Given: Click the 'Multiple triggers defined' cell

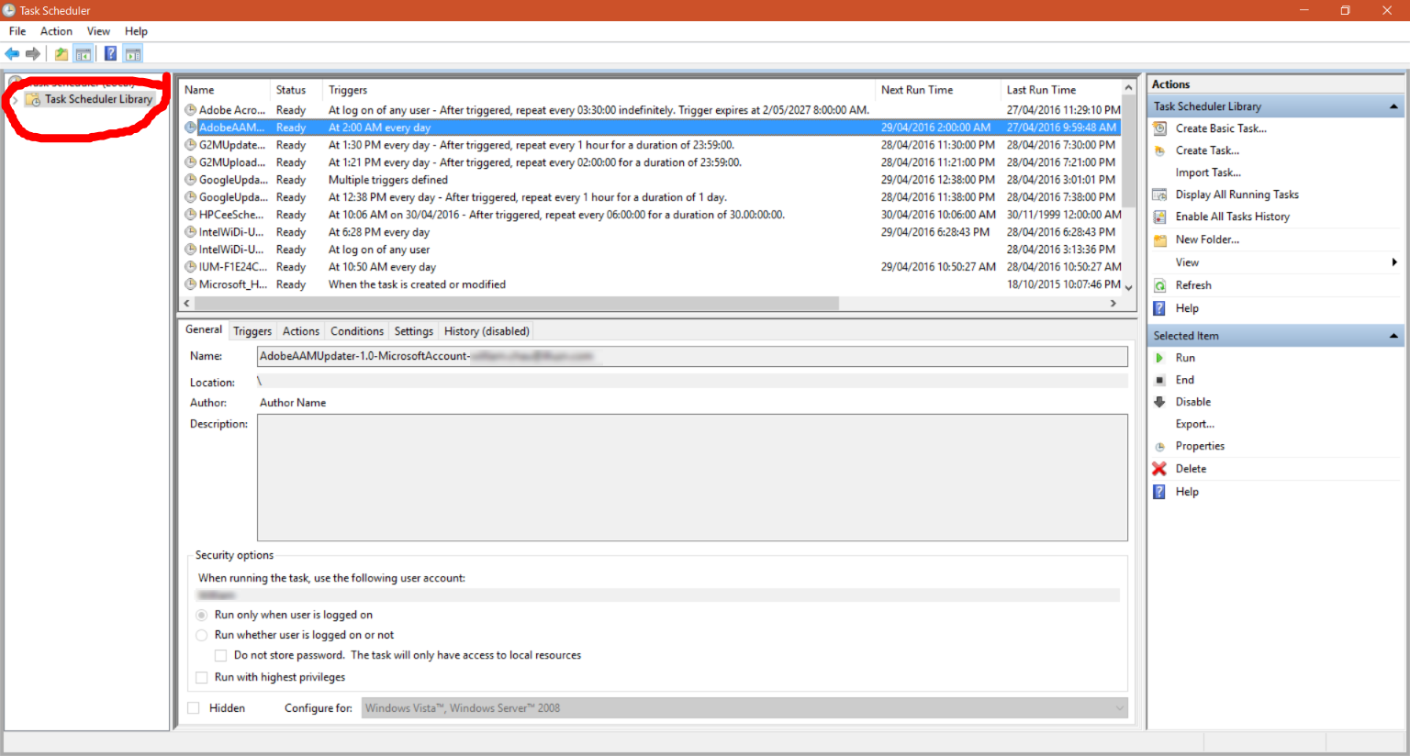Looking at the screenshot, I should click(388, 180).
